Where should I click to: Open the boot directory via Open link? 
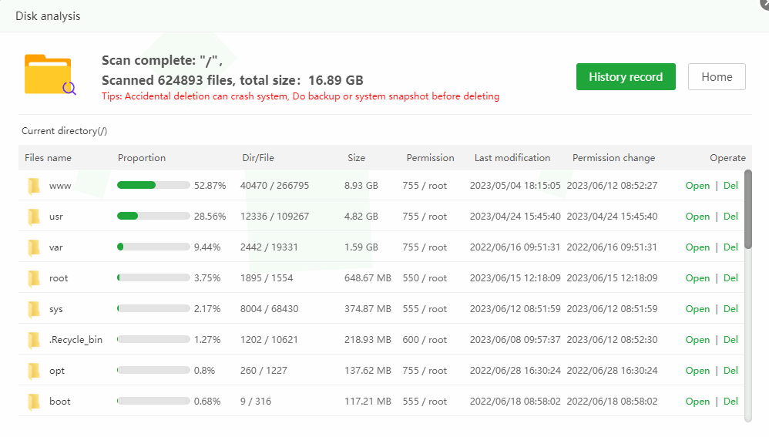(697, 402)
